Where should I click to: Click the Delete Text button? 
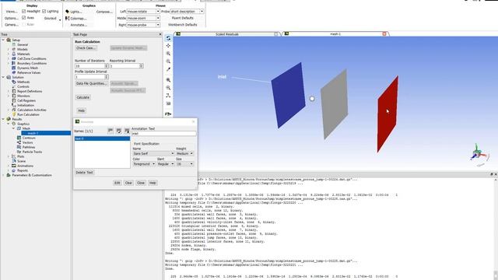[84, 173]
